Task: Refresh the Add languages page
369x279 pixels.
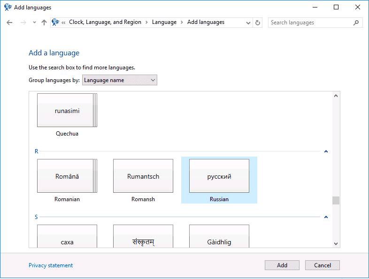Action: tap(258, 23)
